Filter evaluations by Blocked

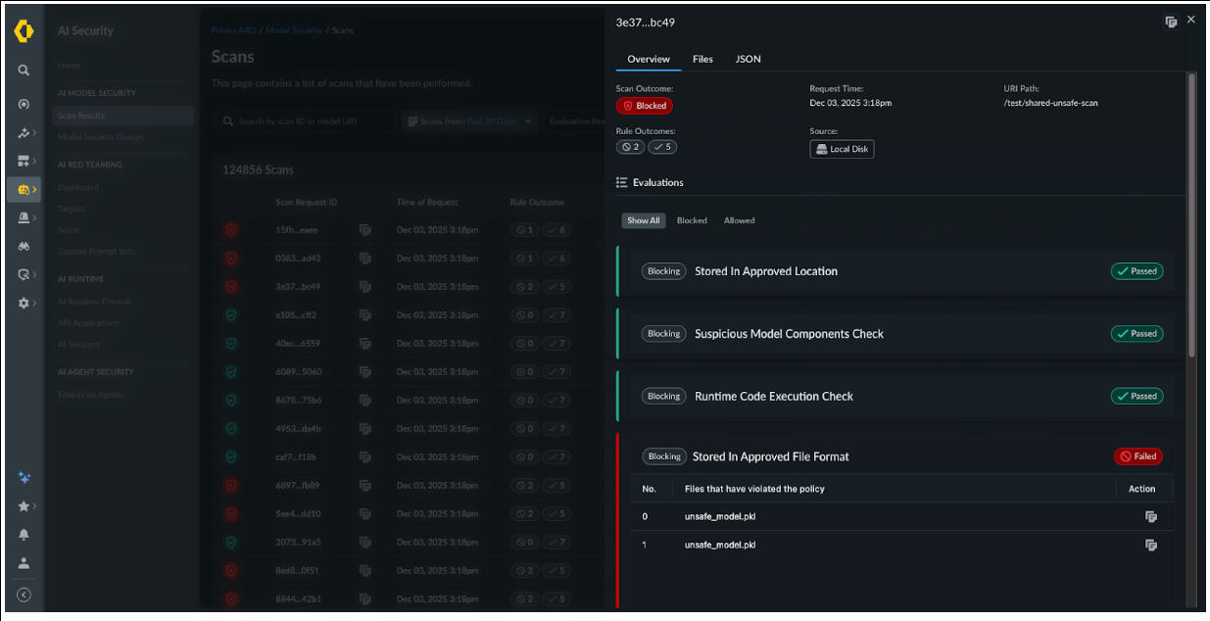pyautogui.click(x=692, y=220)
